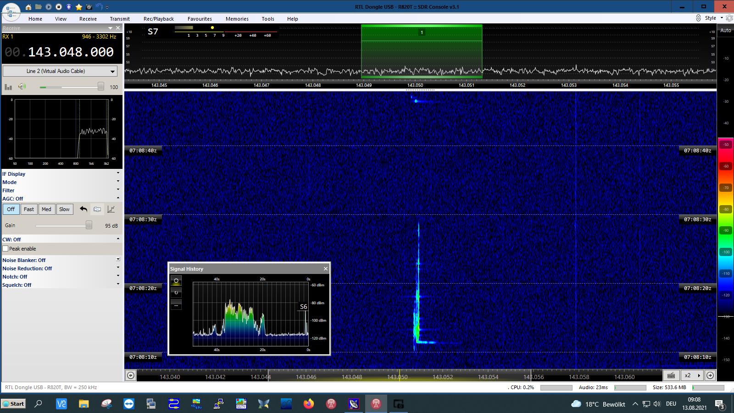
Task: Open the Tools ribbon tab
Action: (268, 19)
